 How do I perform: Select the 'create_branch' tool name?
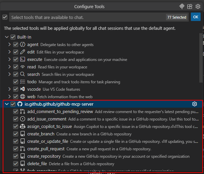point(41,134)
